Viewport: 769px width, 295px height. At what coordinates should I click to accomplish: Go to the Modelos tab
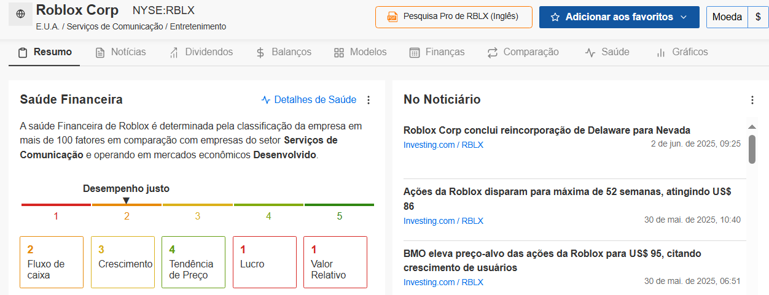pyautogui.click(x=360, y=52)
